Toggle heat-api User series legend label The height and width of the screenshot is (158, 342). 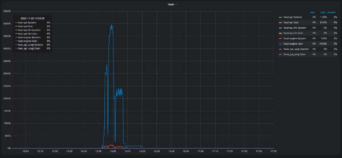(291, 22)
